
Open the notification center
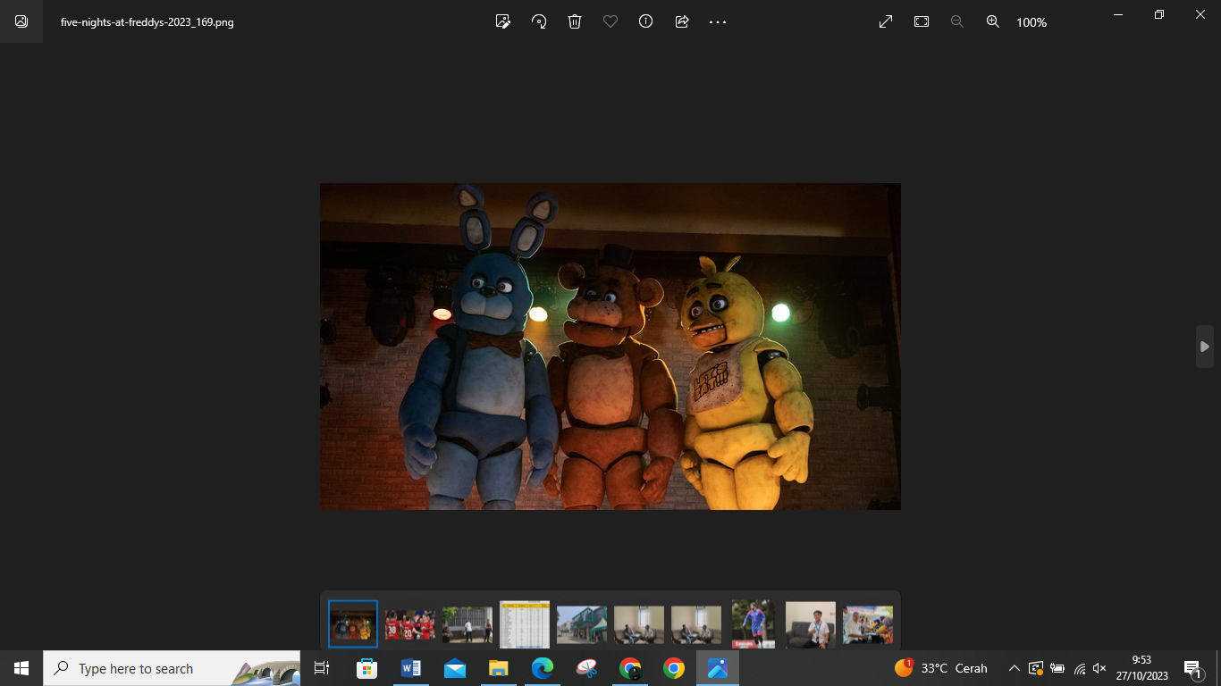[1193, 668]
